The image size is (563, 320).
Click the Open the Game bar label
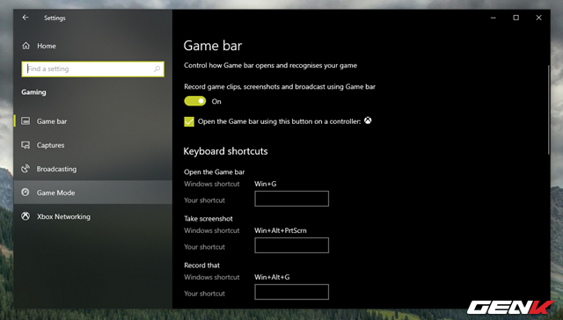click(x=215, y=171)
